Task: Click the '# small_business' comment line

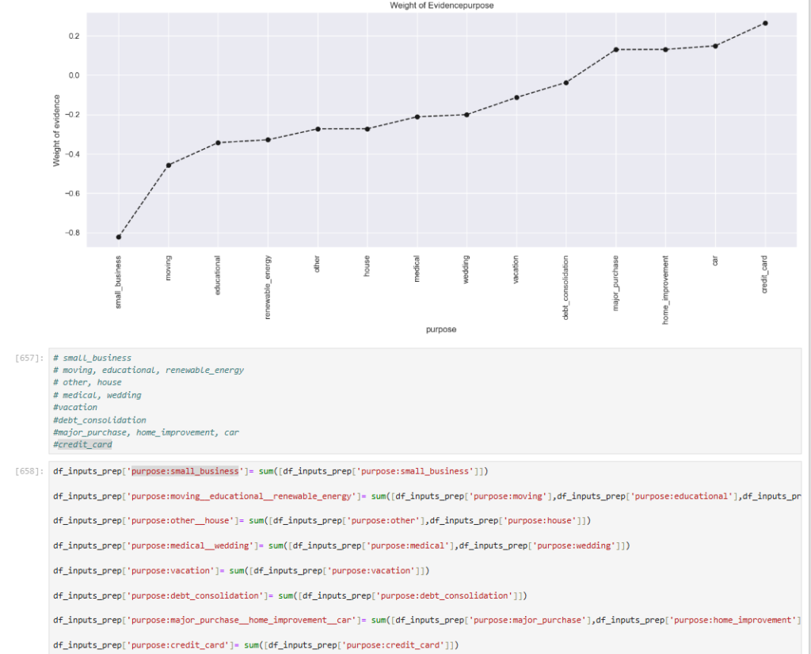Action: (x=92, y=358)
